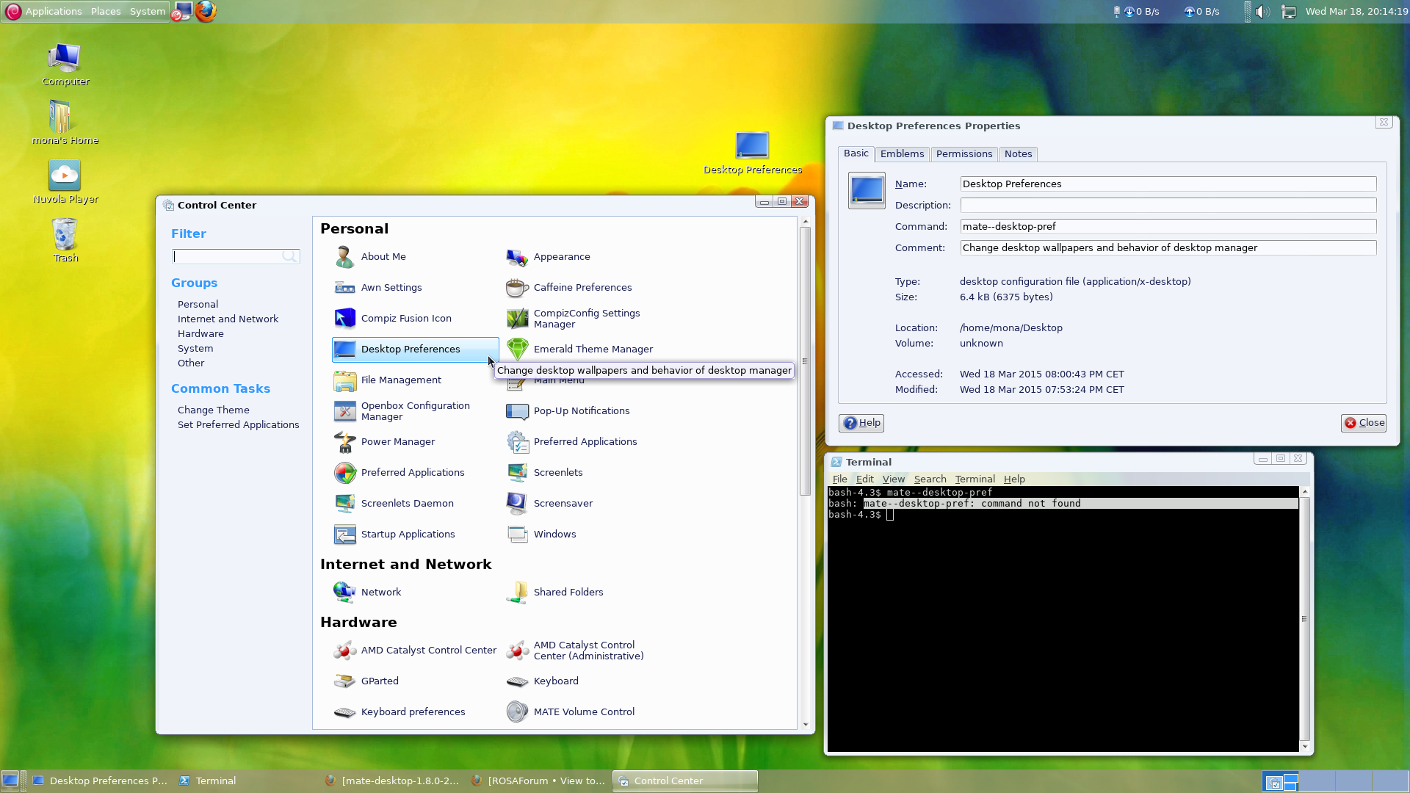Open the Compiz Fusion Icon entry
Viewport: 1410px width, 793px height.
coord(345,319)
